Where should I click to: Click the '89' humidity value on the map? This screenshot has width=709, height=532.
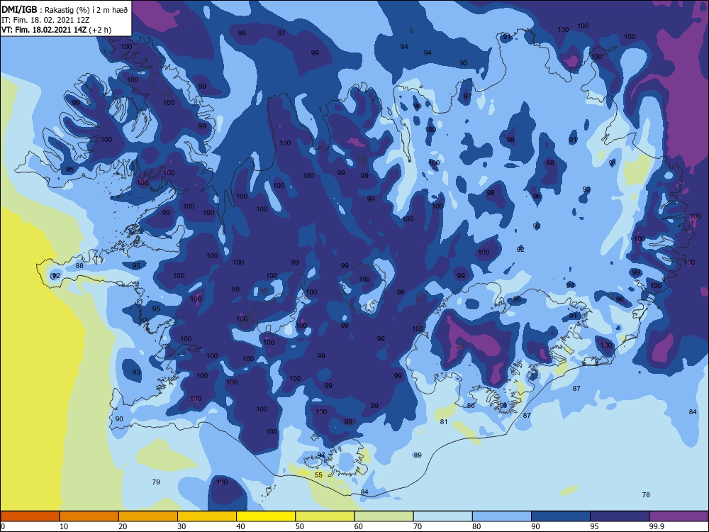pyautogui.click(x=418, y=455)
